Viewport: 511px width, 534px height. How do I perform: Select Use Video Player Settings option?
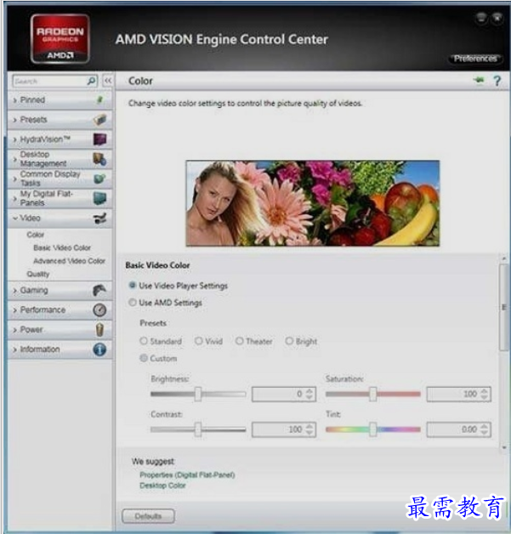133,286
